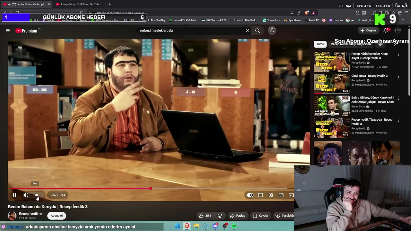This screenshot has width=411, height=231.
Task: Open the YouTube hamburger guide menu
Action: click(8, 30)
